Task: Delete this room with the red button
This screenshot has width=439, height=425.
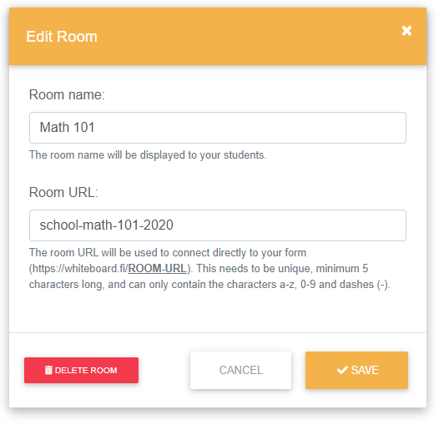Action: pyautogui.click(x=81, y=370)
